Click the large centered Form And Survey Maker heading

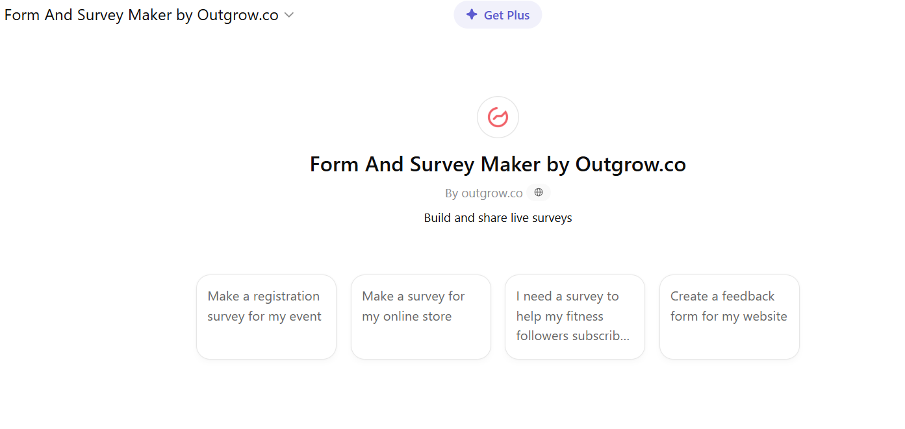coord(498,164)
